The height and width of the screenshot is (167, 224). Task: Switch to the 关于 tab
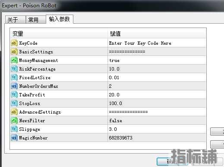point(16,20)
